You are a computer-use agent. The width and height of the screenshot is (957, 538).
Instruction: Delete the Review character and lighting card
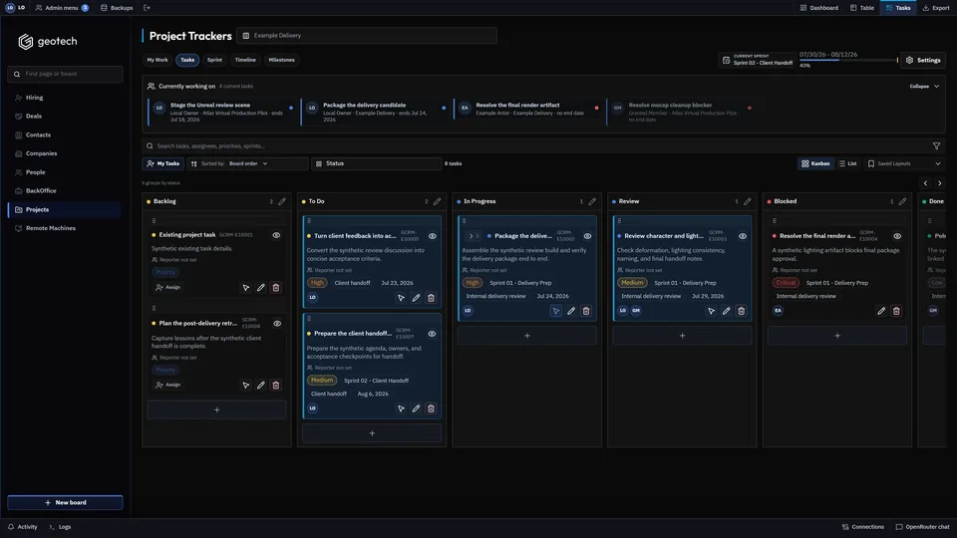point(741,311)
